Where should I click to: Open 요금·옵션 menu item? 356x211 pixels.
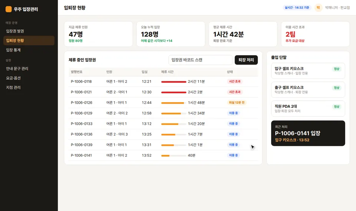coord(29,78)
